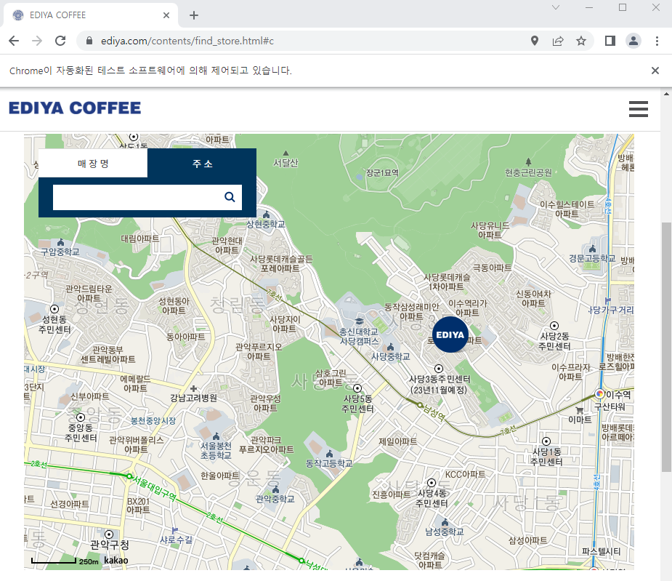Click the page vertical scrollbar
The image size is (672, 581).
666,347
